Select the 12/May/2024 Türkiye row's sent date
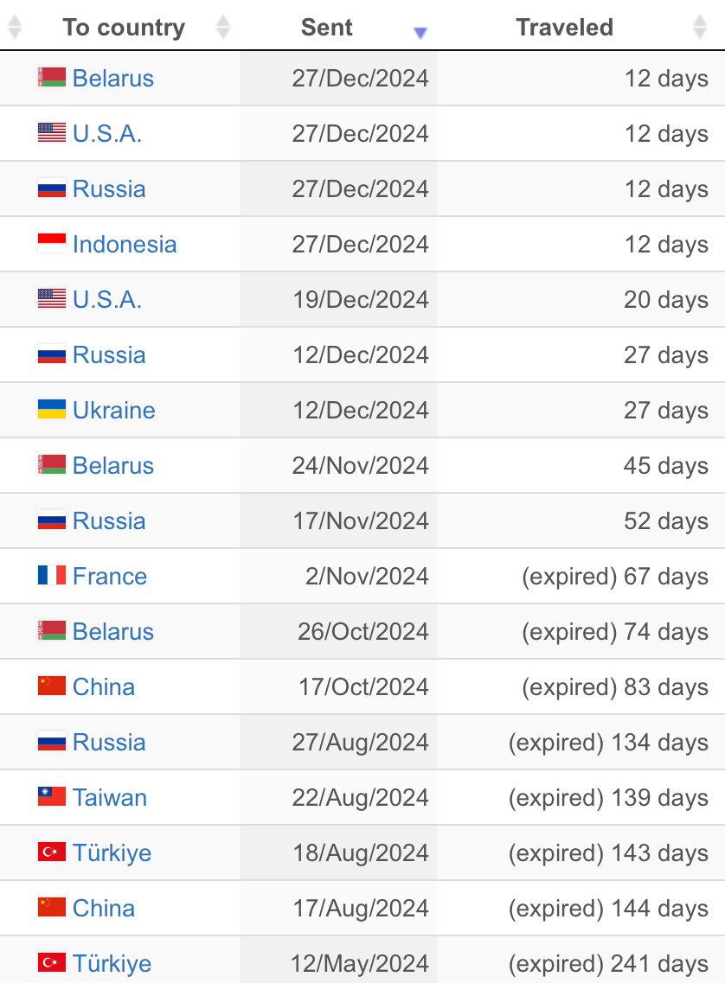725x983 pixels. coord(359,963)
